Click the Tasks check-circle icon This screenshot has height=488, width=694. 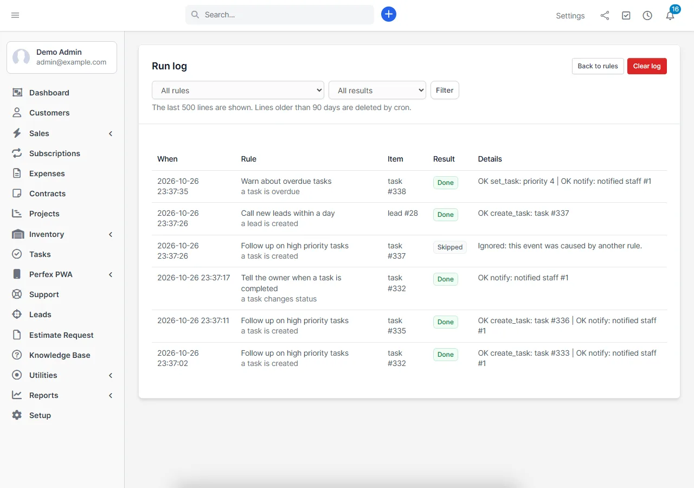coord(17,254)
